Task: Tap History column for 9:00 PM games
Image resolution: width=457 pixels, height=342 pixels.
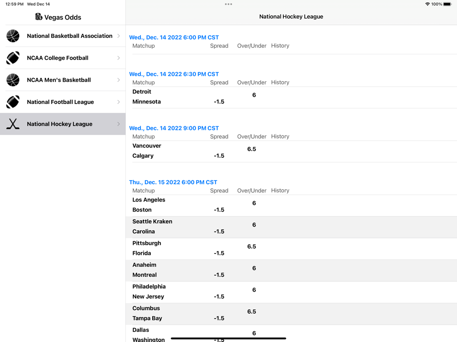Action: pos(280,136)
